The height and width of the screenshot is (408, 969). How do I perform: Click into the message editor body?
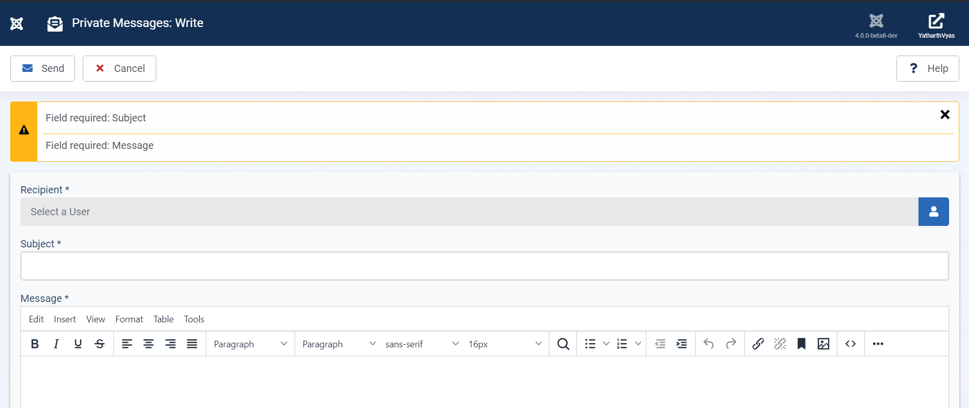coord(484,382)
